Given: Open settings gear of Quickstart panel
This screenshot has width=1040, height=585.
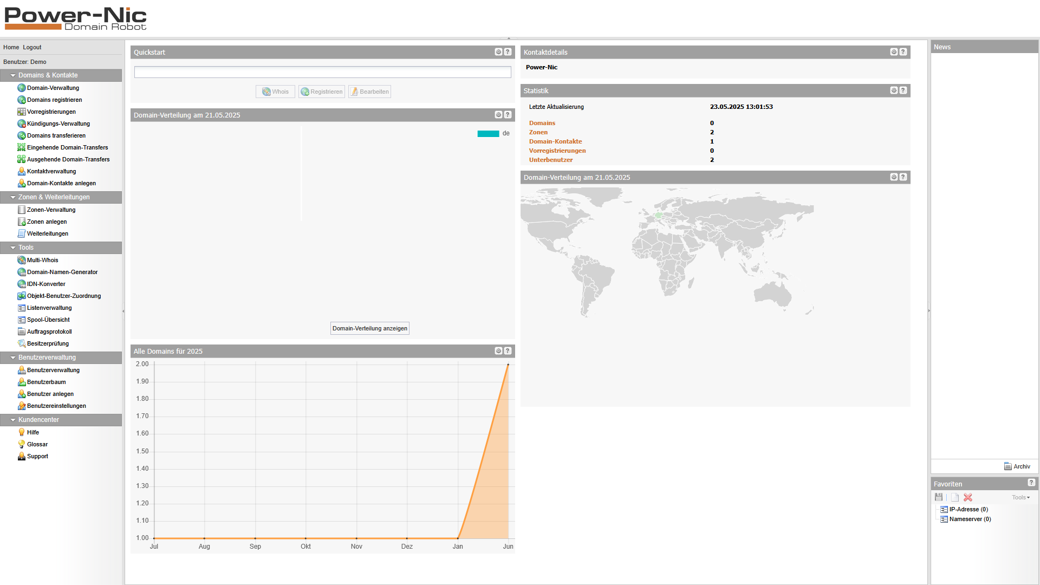Looking at the screenshot, I should pos(498,52).
